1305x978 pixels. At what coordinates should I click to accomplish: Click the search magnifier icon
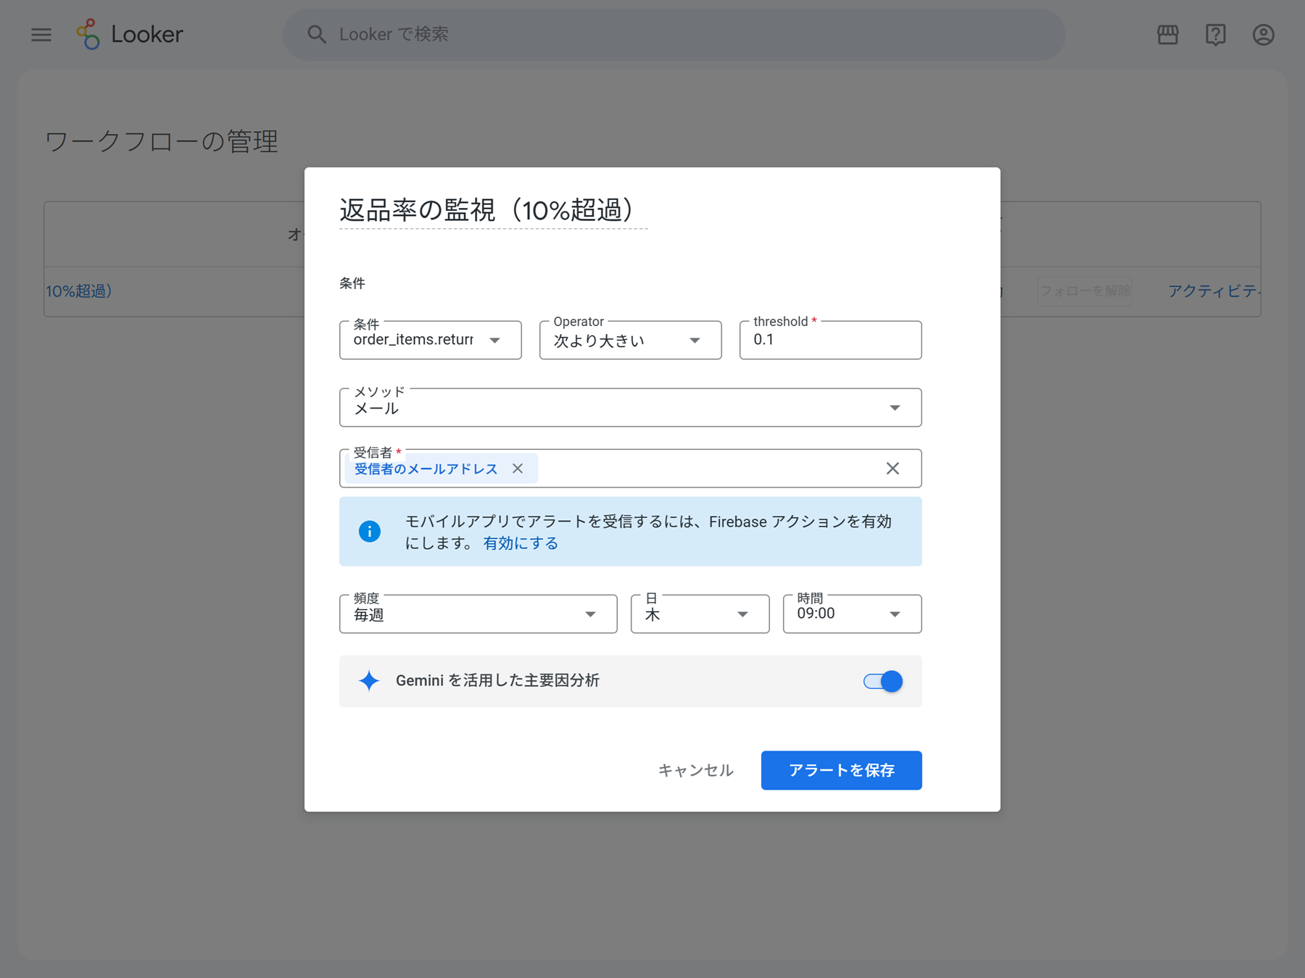coord(317,34)
